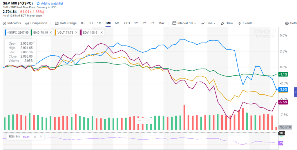This screenshot has height=150, width=297.
Task: Click the 2,704.84 price value
Action: coord(10,12)
